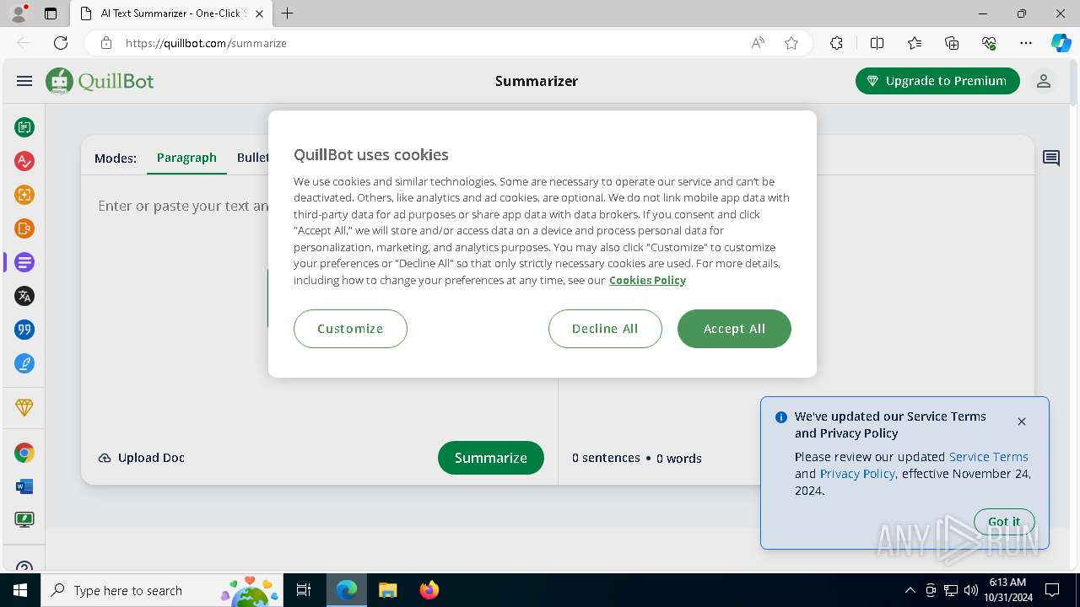Image resolution: width=1080 pixels, height=607 pixels.
Task: Open Edge Collections icon
Action: (952, 43)
